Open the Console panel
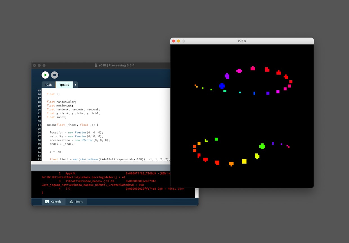 click(53, 202)
